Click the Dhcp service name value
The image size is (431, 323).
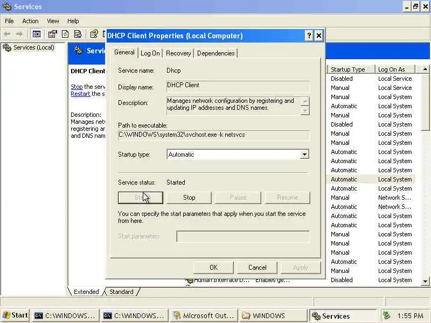[x=173, y=71]
